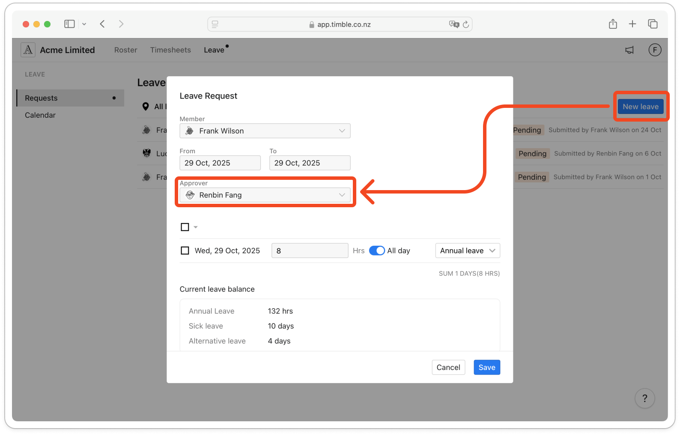Open the announcements megaphone icon
This screenshot has width=680, height=435.
pos(629,50)
